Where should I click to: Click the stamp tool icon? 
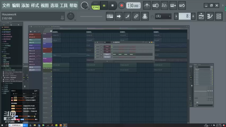click(x=145, y=16)
